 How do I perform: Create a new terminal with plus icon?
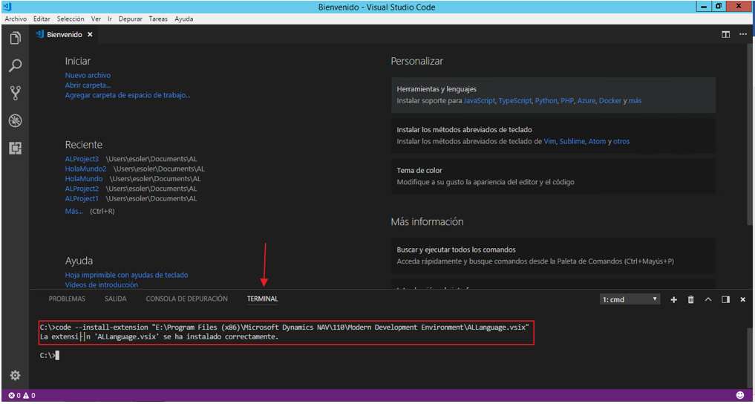coord(674,299)
